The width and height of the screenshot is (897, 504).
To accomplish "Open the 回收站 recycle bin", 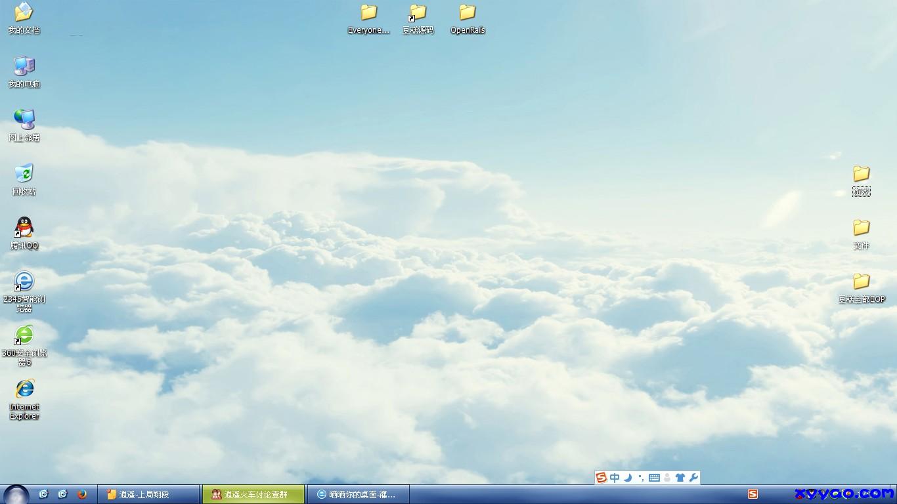I will pos(24,175).
